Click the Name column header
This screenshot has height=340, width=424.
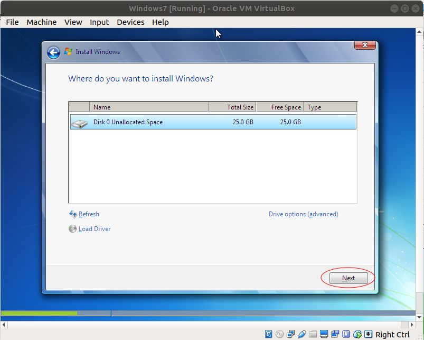(149, 107)
